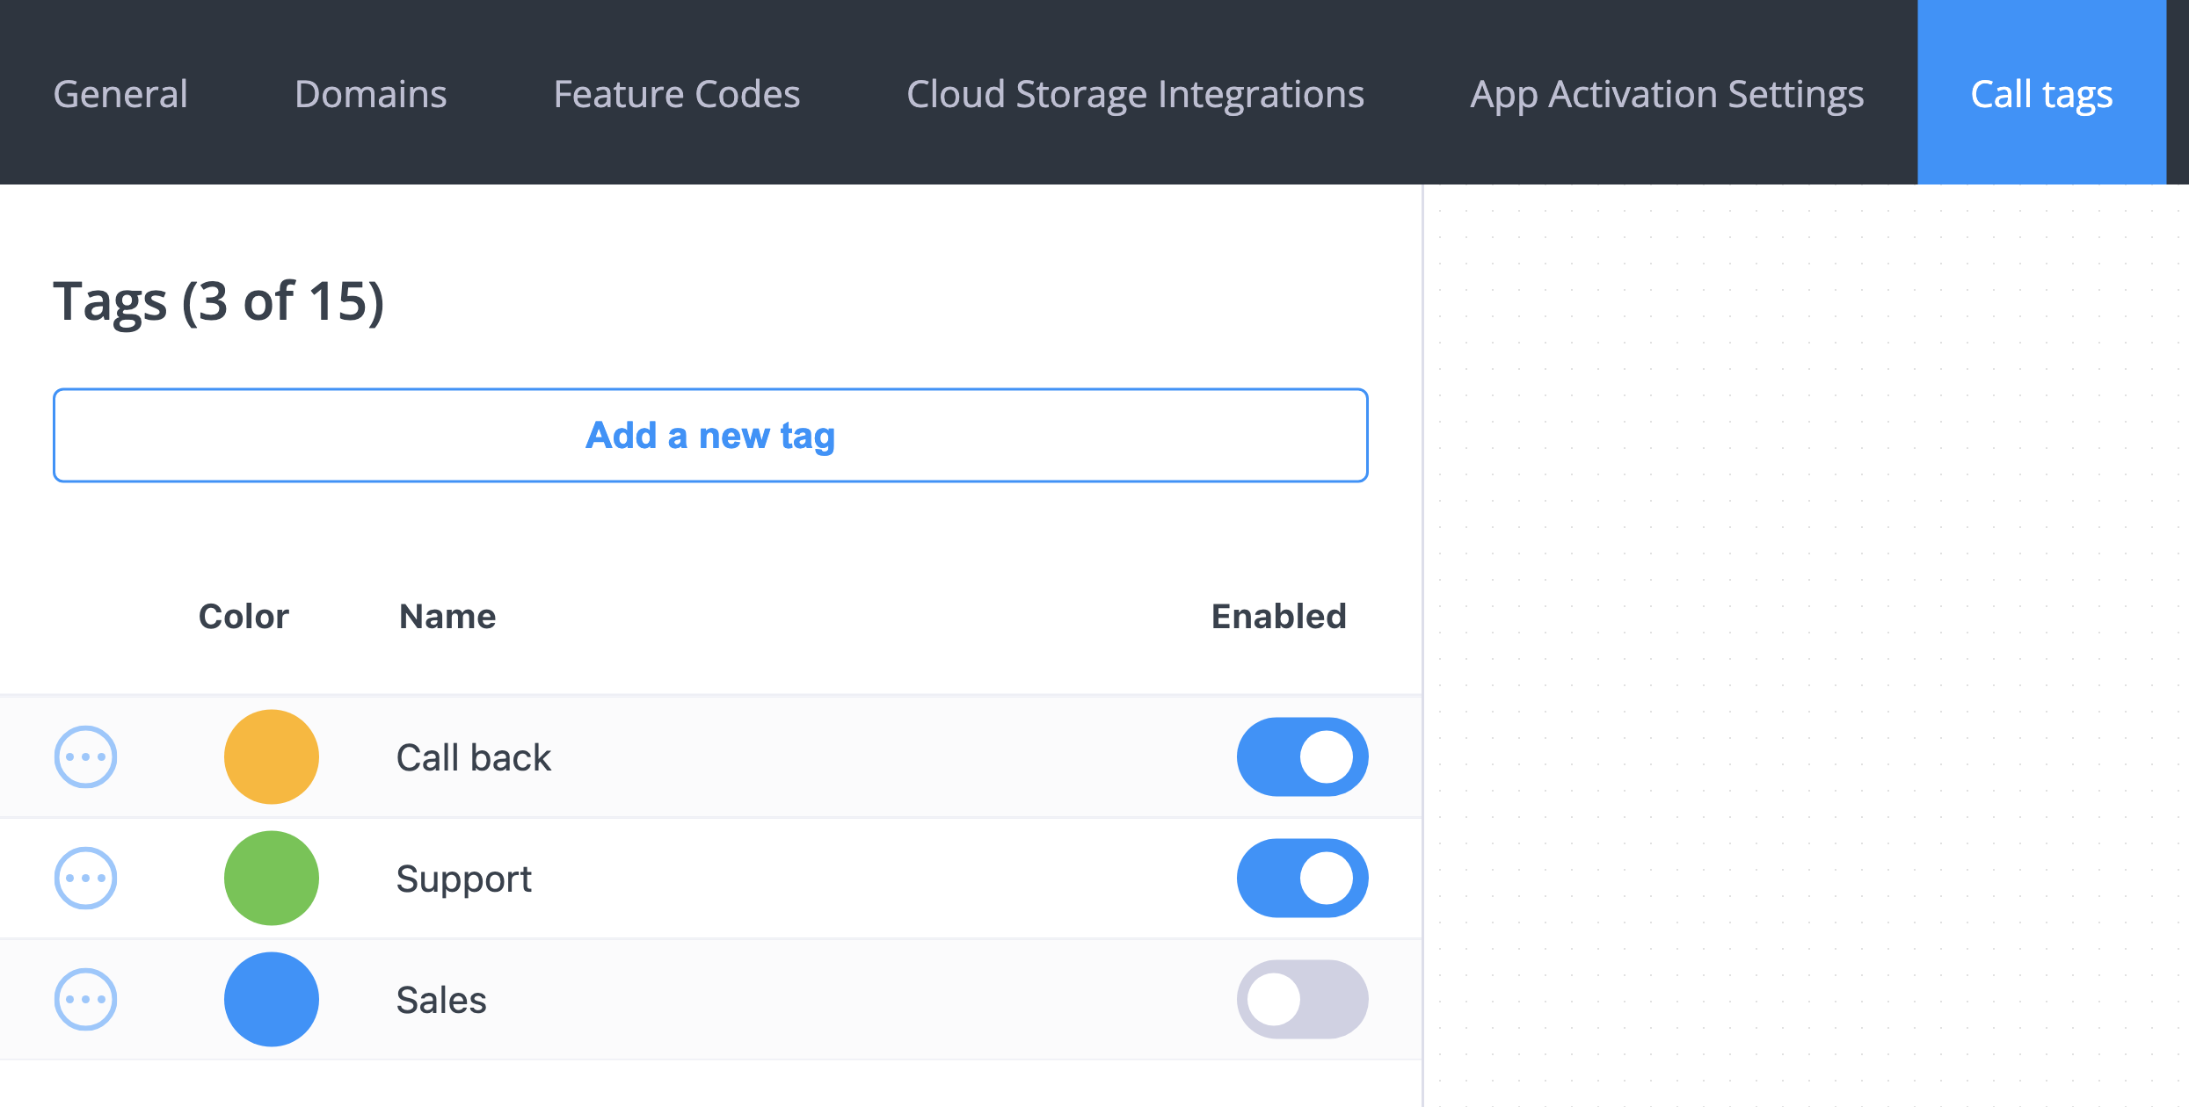Open the options menu for Support tag
Viewport: 2189px width, 1107px height.
(x=85, y=878)
